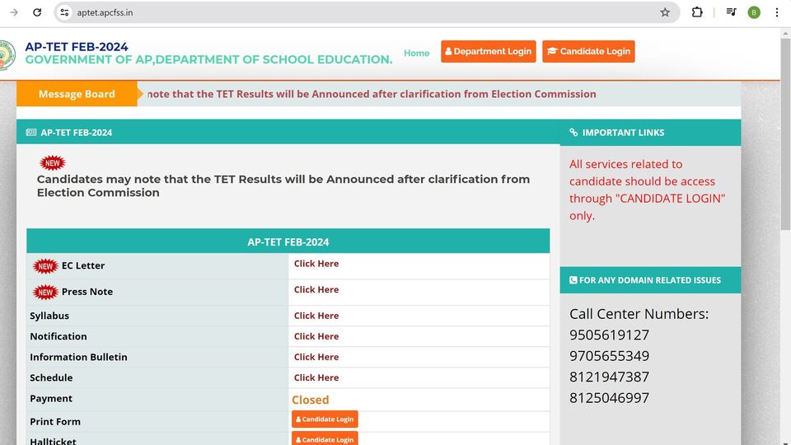The image size is (791, 445).
Task: Click call center number 9705655349
Action: [610, 356]
